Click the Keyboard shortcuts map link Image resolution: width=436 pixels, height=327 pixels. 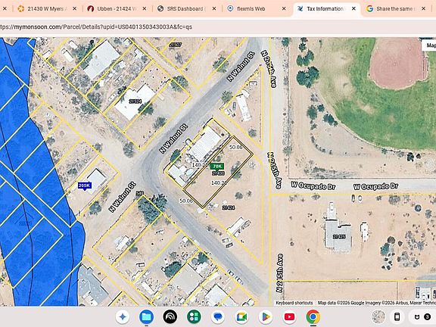pyautogui.click(x=294, y=303)
